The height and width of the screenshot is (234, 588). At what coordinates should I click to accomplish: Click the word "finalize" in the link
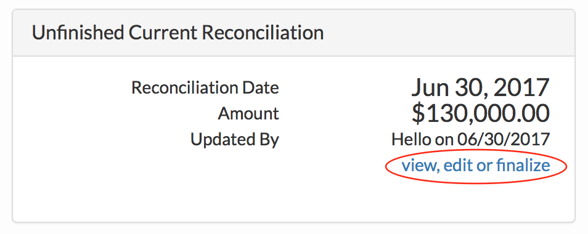pyautogui.click(x=523, y=166)
